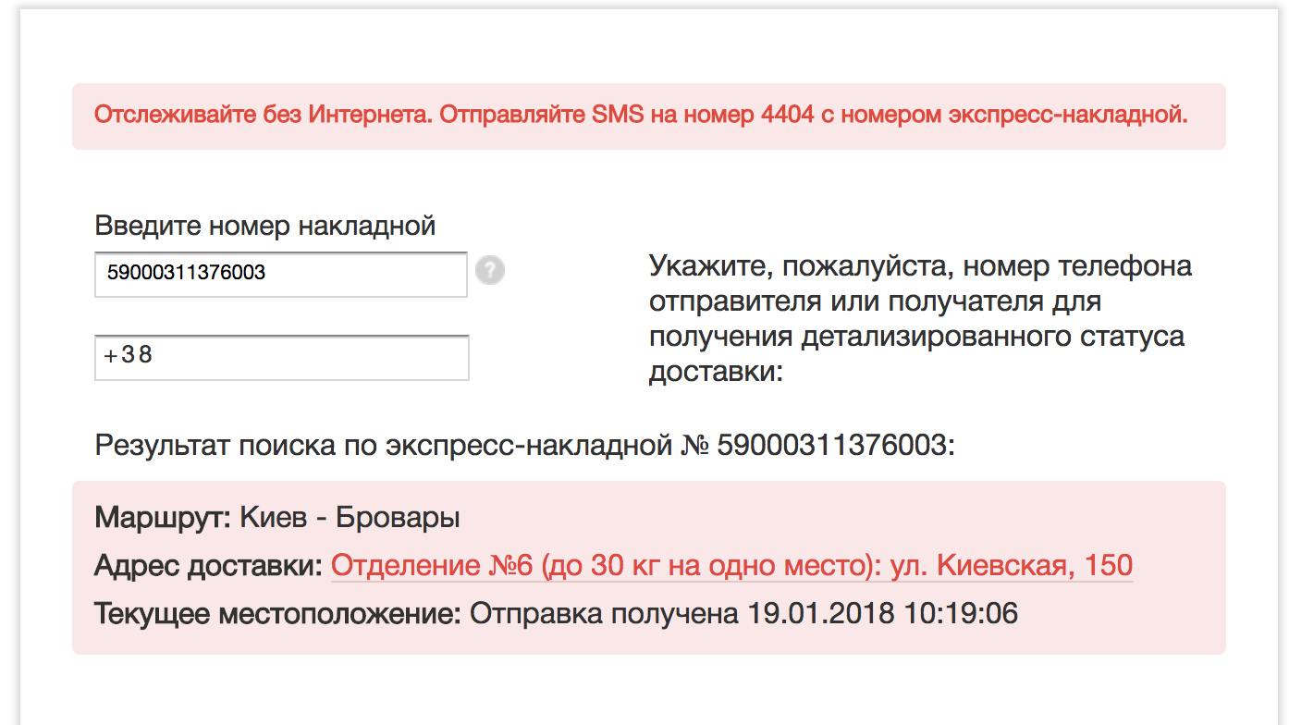The image size is (1289, 725).
Task: Click the 19.01.2018 10:19:06 timestamp
Action: pyautogui.click(x=881, y=613)
